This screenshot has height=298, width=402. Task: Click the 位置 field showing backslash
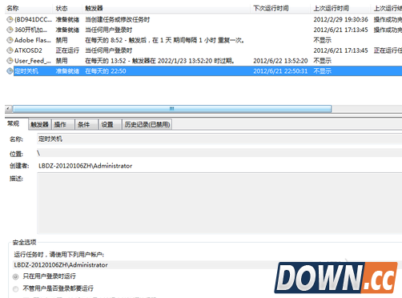click(219, 153)
